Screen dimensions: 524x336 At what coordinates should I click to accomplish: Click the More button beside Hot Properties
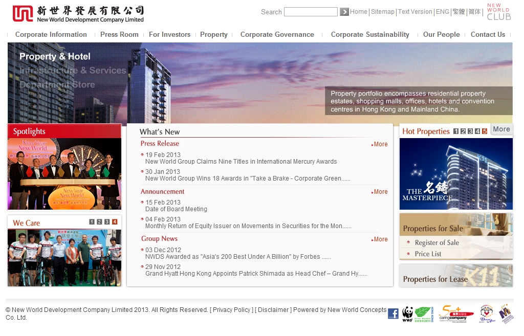coord(501,129)
